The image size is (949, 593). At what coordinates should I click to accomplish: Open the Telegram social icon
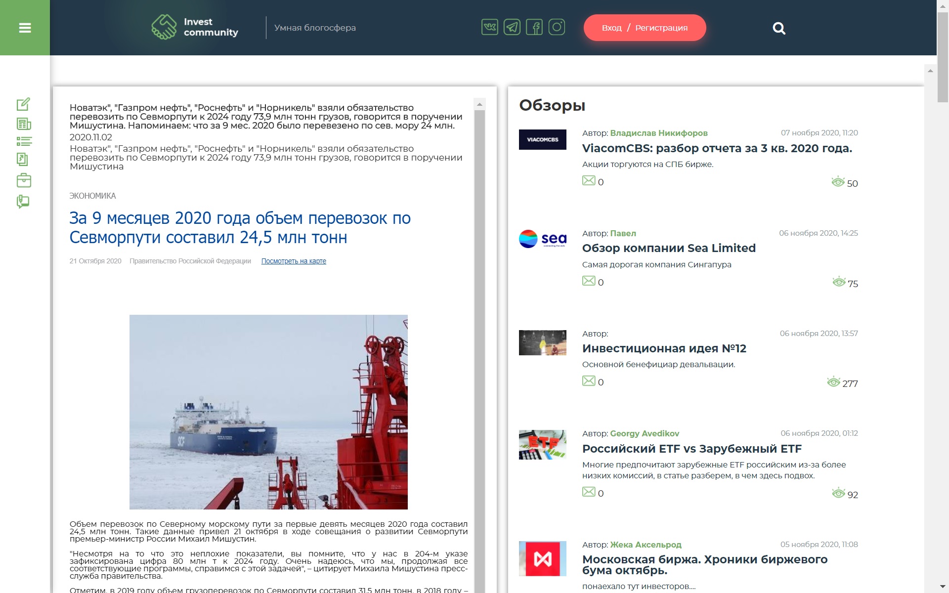512,27
